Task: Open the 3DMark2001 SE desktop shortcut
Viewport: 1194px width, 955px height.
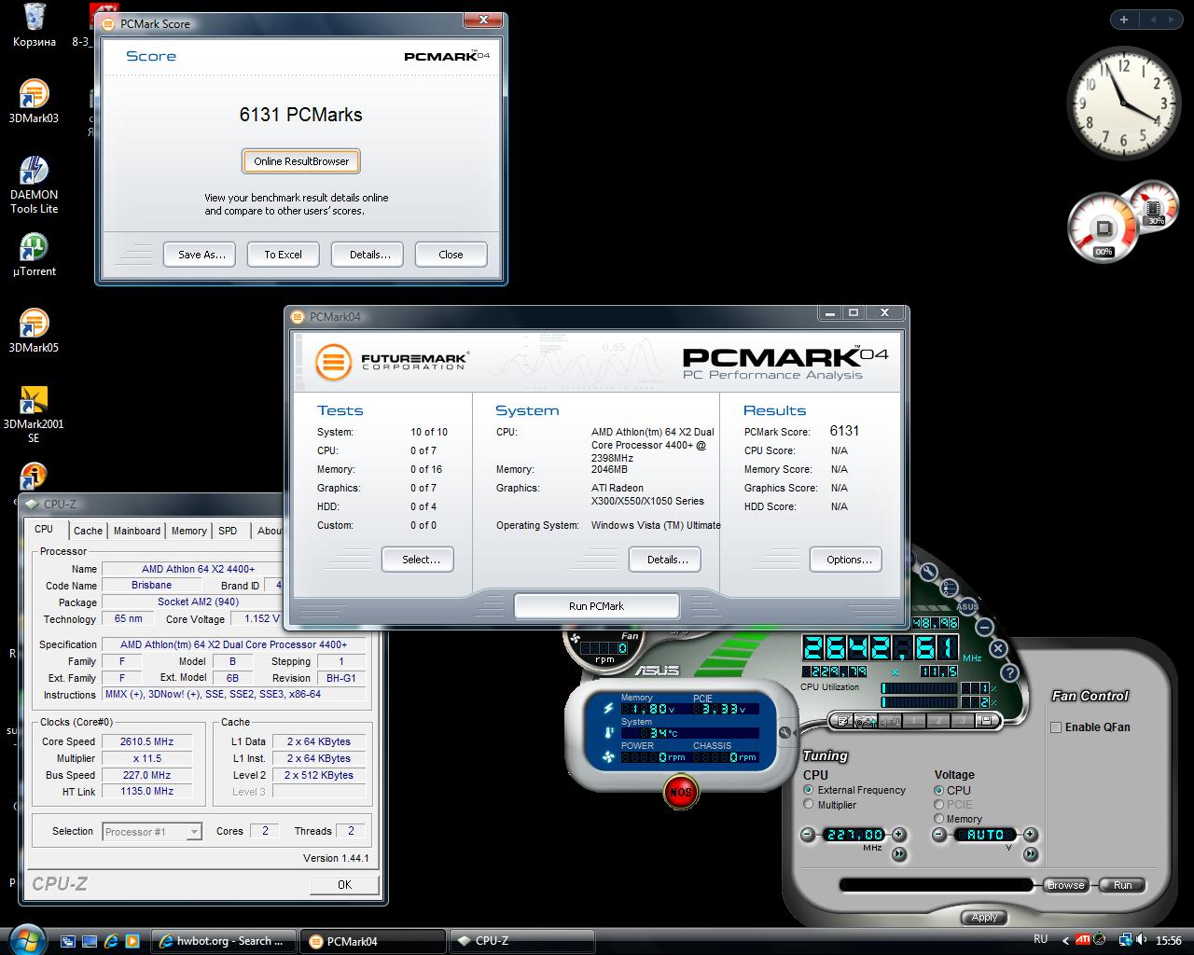Action: (34, 414)
